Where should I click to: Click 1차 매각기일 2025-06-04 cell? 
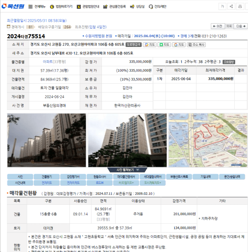point(181,79)
